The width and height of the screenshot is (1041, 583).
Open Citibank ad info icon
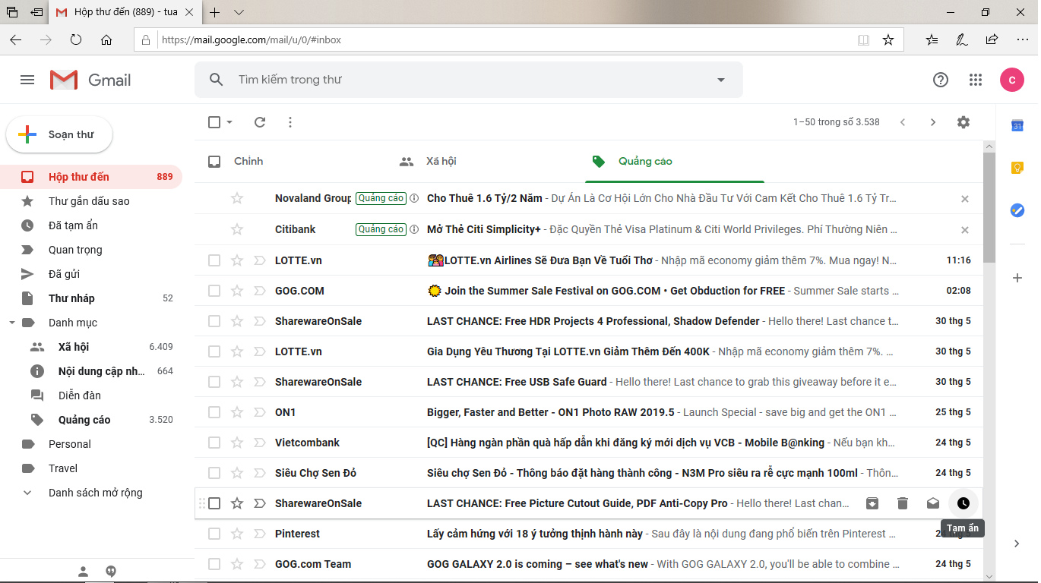(x=414, y=229)
